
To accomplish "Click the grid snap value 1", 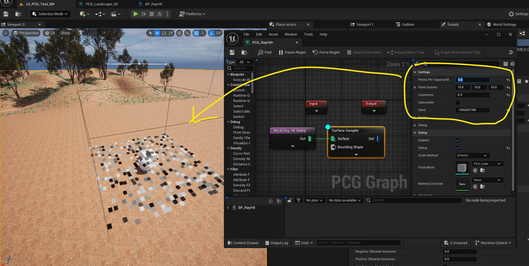I will pos(203,33).
